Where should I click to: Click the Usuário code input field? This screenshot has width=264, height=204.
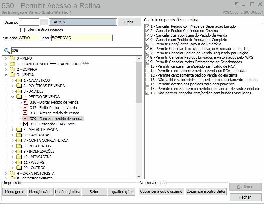click(29, 22)
